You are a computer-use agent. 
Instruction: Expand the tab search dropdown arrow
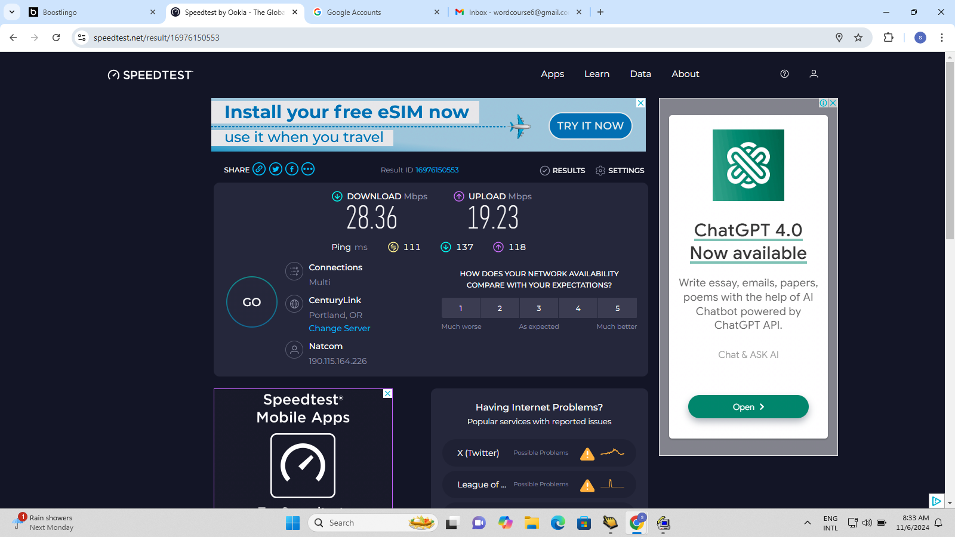point(12,12)
